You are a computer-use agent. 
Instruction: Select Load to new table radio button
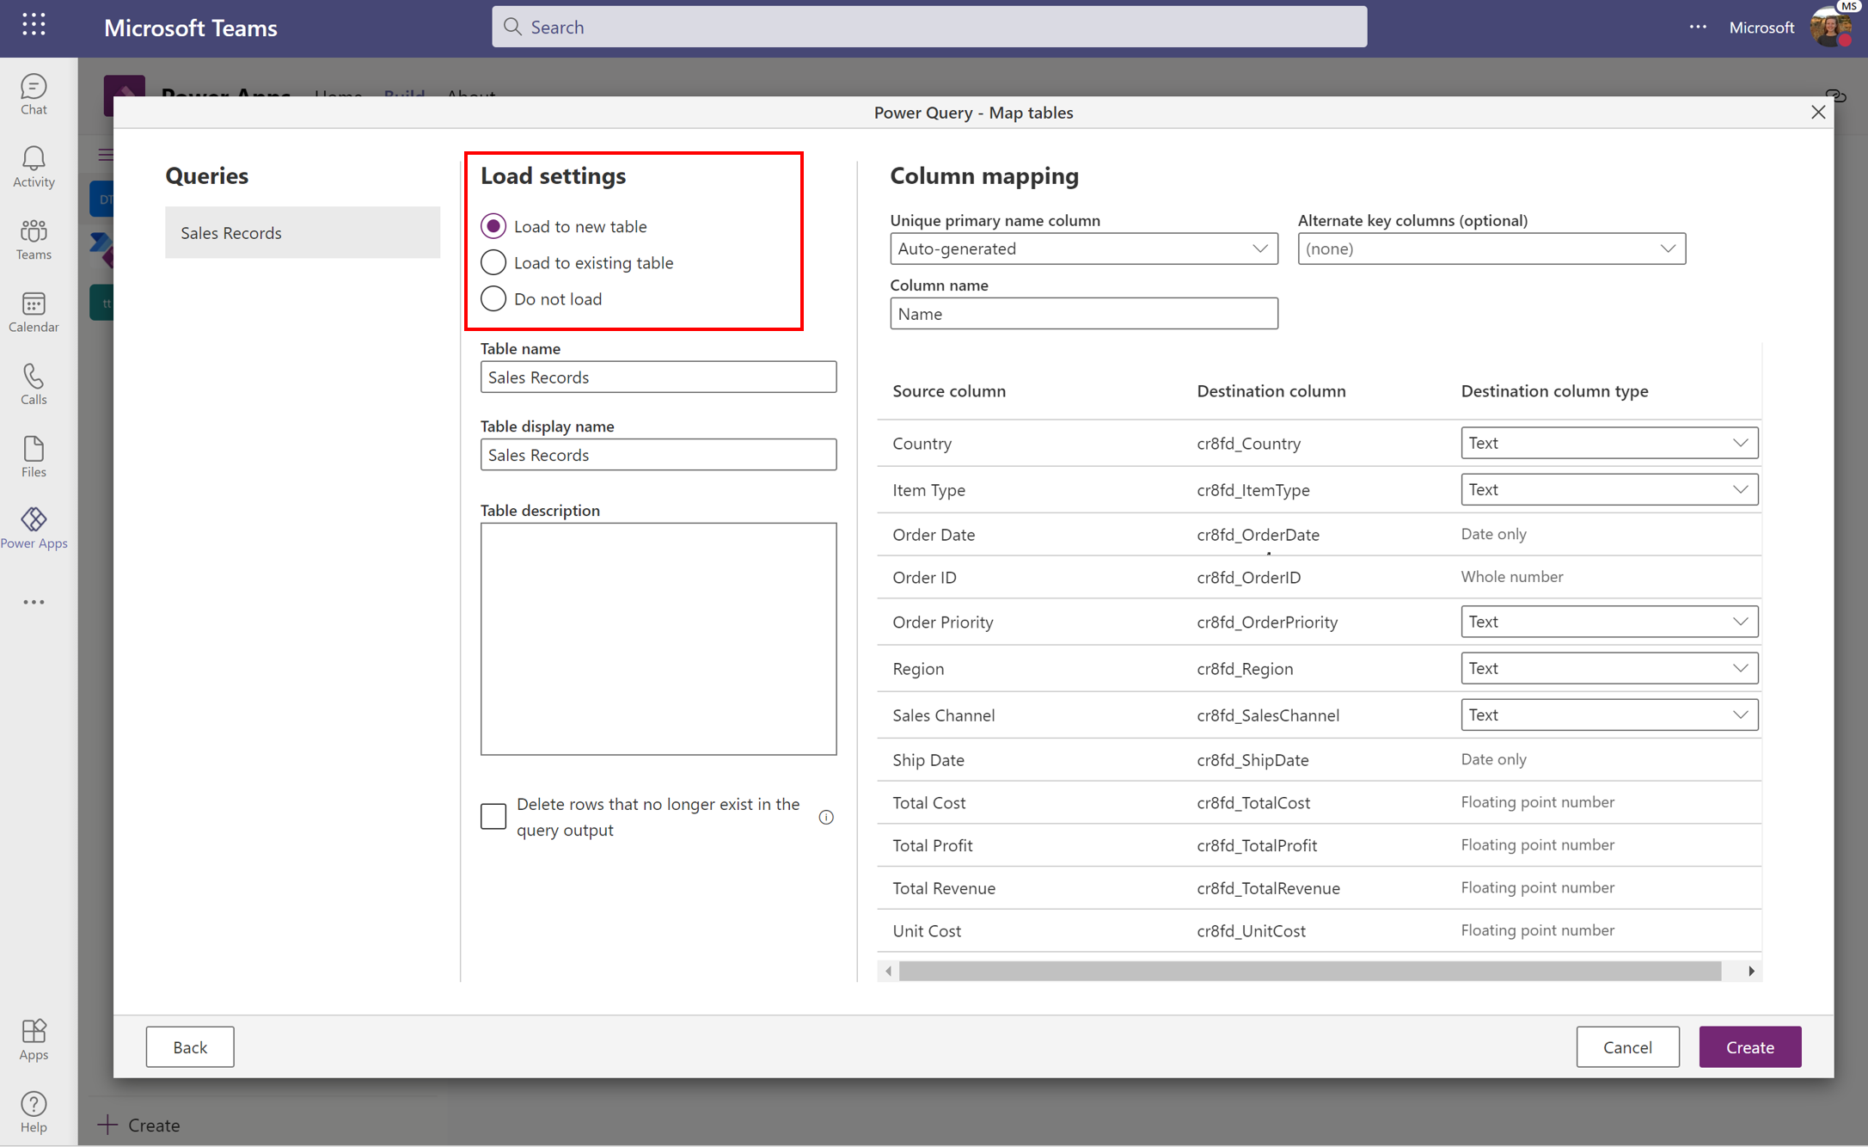click(x=493, y=225)
